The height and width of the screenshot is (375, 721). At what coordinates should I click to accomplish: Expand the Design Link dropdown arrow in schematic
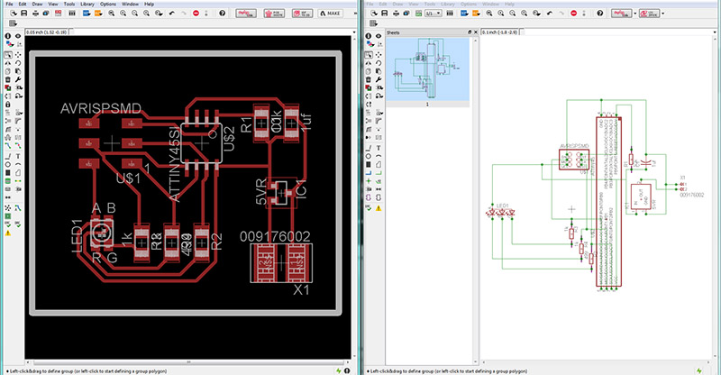(x=635, y=14)
